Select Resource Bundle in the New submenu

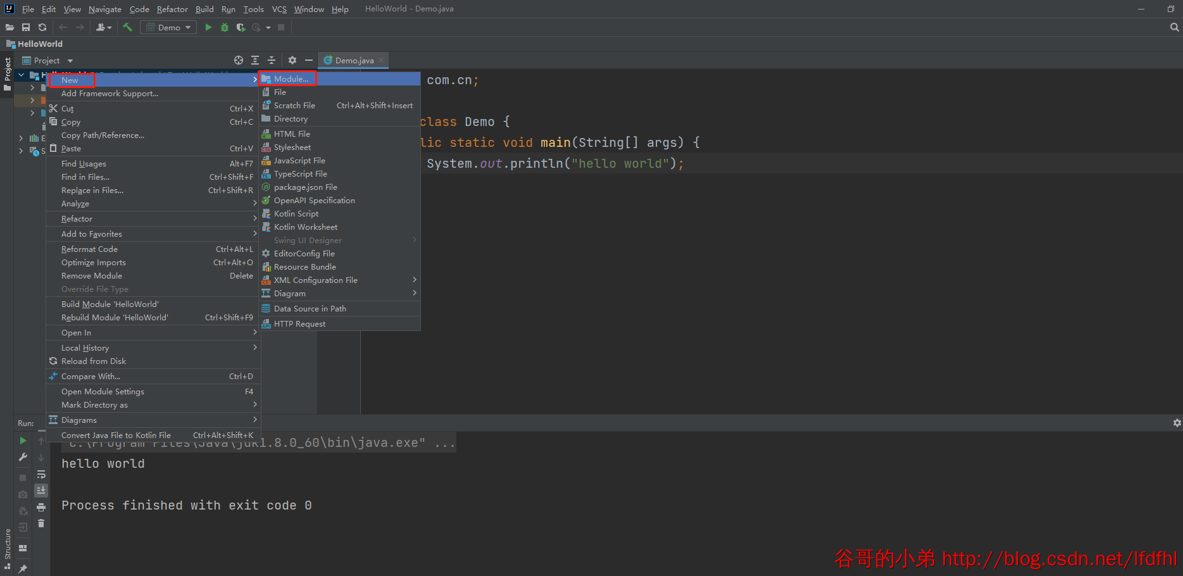click(340, 266)
